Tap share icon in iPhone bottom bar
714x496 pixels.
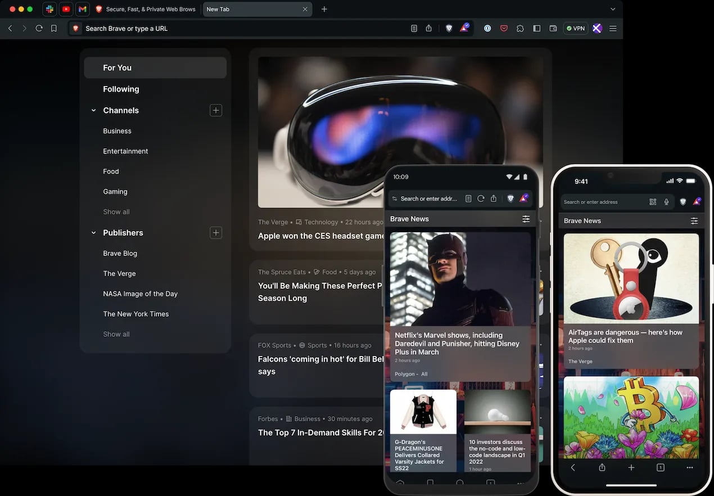click(602, 467)
